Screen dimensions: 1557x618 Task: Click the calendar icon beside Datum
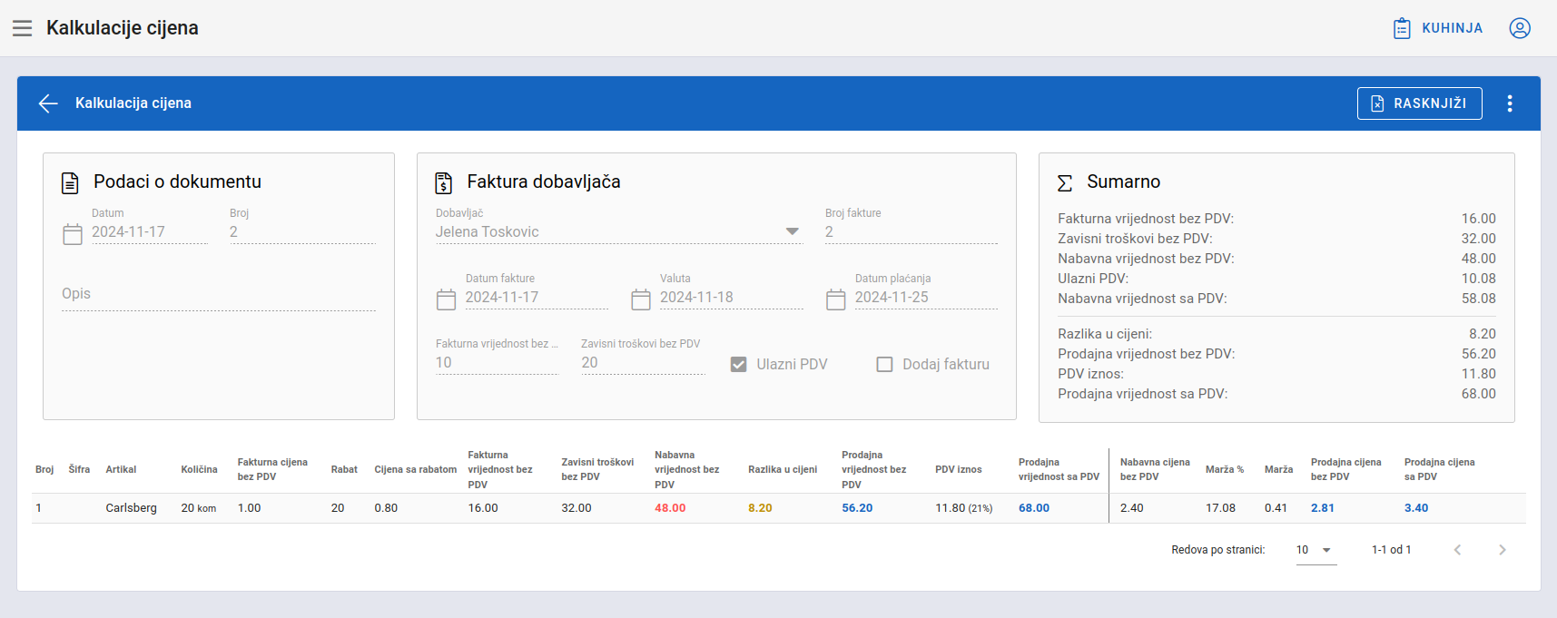click(x=73, y=234)
